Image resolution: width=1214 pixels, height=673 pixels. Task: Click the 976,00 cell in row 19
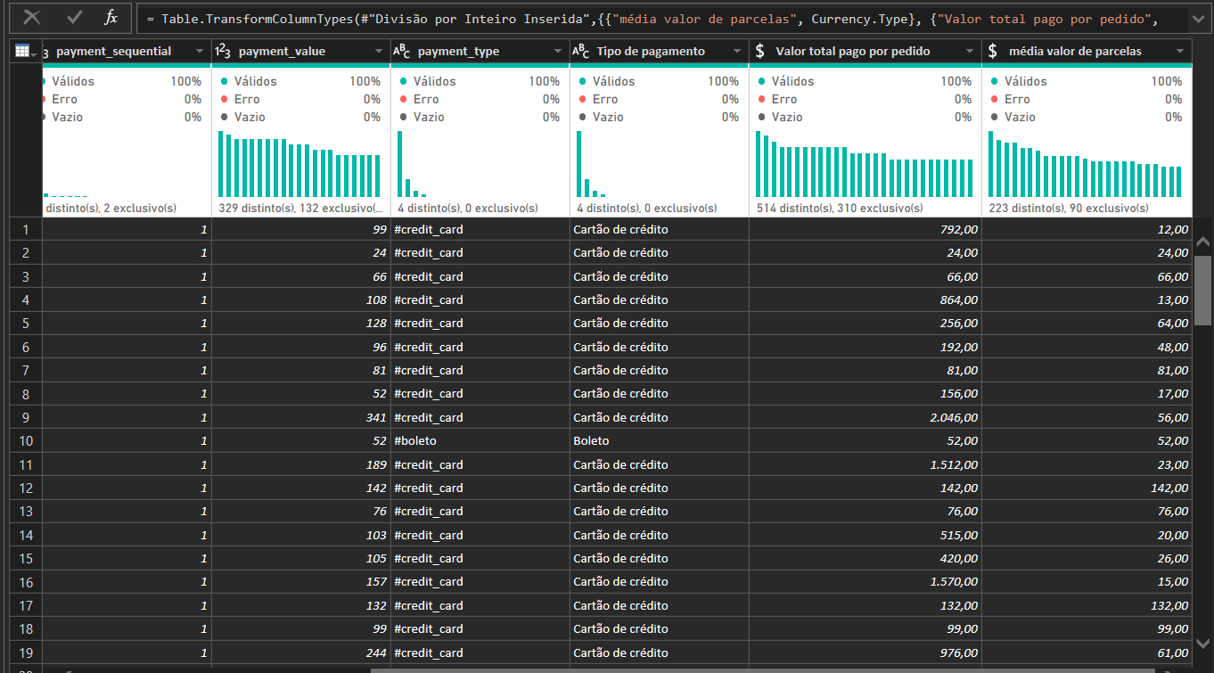[865, 652]
